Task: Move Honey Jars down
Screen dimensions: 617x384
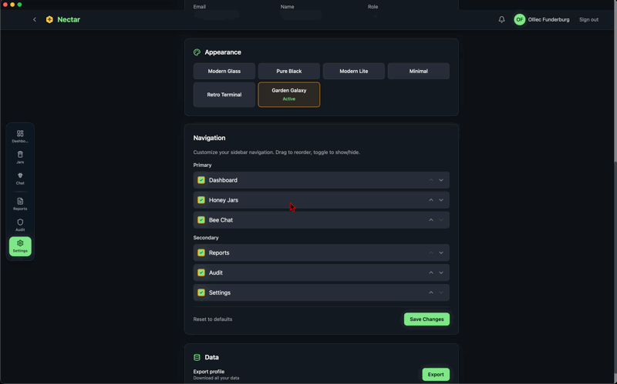Action: [441, 200]
